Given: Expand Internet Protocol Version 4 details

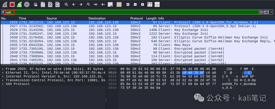Looking at the screenshot, I should 3,76.
